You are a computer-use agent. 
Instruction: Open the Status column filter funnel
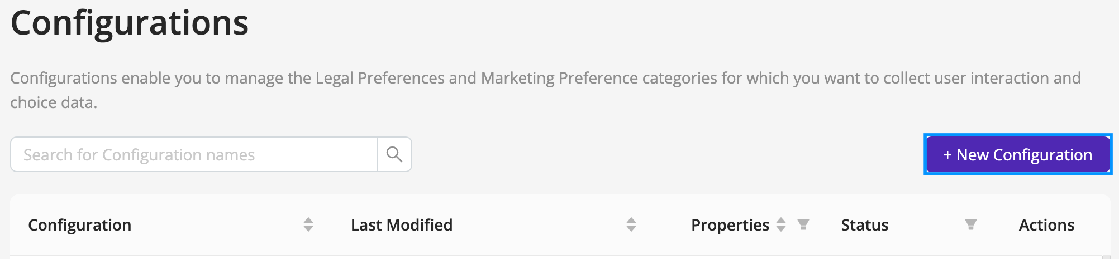pyautogui.click(x=971, y=224)
